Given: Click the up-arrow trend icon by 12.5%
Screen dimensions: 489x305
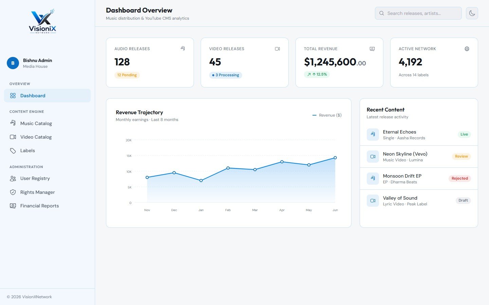Looking at the screenshot, I should click(309, 75).
